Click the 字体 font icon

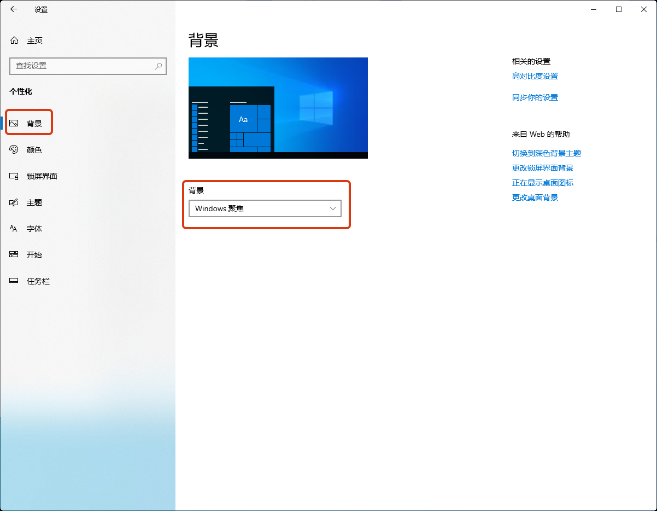tap(14, 229)
